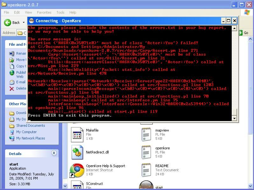Collapse the Details panel chevron
The height and width of the screenshot is (190, 254).
pos(54,153)
